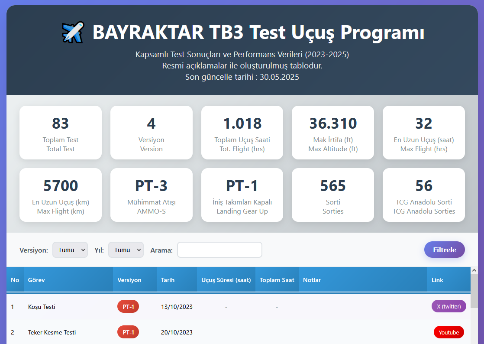Click the Son güncelle tarihi line
Image resolution: width=484 pixels, height=344 pixels.
pos(242,77)
